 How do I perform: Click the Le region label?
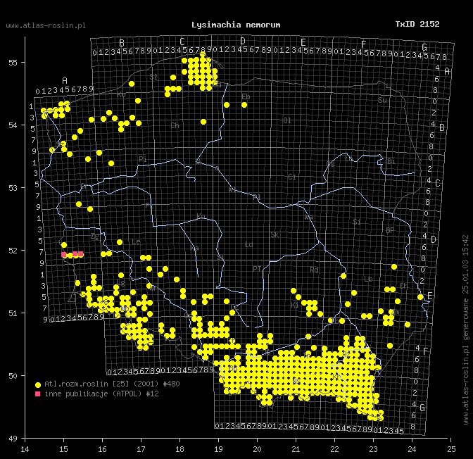[x=136, y=241]
